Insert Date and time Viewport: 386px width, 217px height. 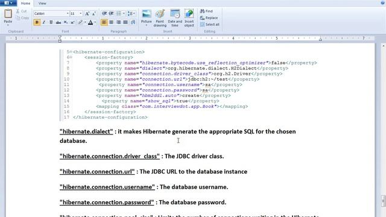tap(175, 18)
